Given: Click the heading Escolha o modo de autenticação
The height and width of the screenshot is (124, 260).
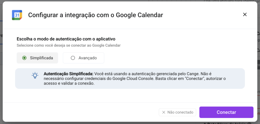Looking at the screenshot, I should (66, 39).
